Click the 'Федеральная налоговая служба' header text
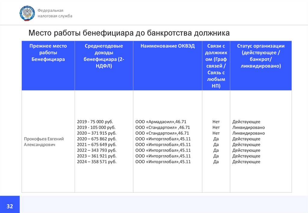Viewport: 308px width, 213px height. (55, 13)
